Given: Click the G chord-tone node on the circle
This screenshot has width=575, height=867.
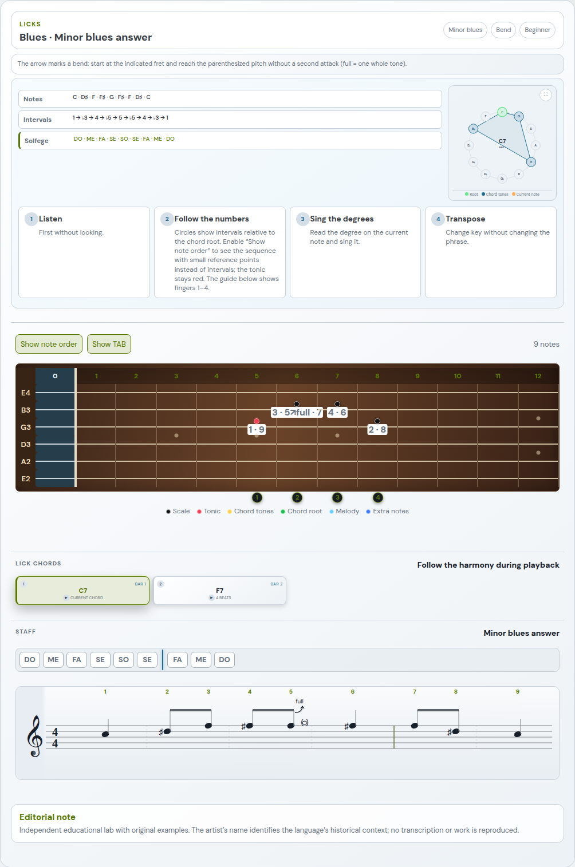Looking at the screenshot, I should coord(519,116).
